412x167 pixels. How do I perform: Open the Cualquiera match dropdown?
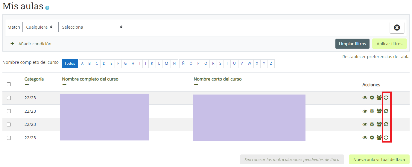(39, 27)
